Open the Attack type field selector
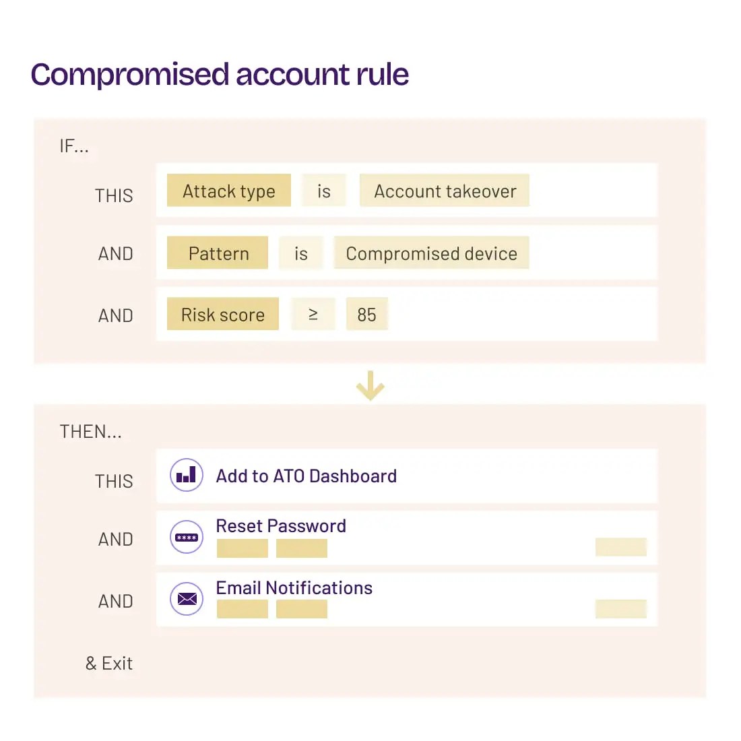The image size is (741, 741). (229, 191)
